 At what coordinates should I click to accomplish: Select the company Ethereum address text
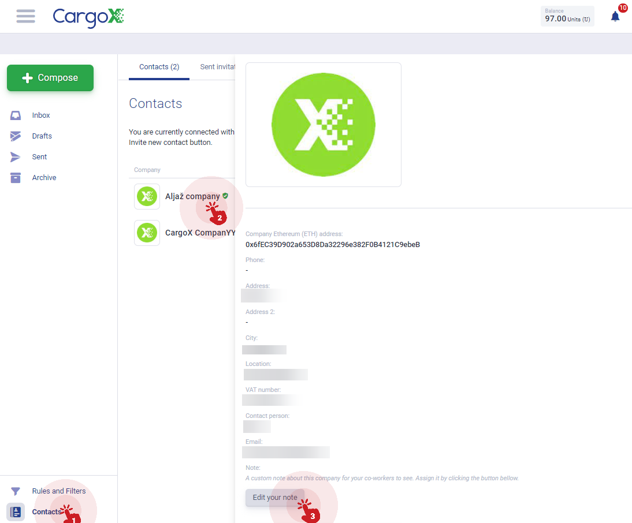click(x=333, y=244)
